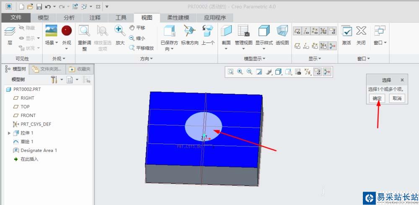Open the 场景 scene gallery icon
This screenshot has width=419, height=205.
point(51,31)
